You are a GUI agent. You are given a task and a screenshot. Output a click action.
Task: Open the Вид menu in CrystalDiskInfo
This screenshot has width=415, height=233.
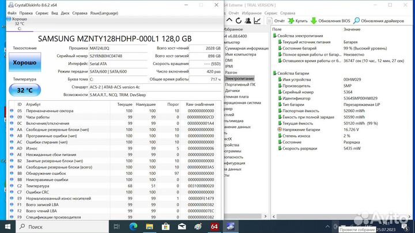pos(55,13)
